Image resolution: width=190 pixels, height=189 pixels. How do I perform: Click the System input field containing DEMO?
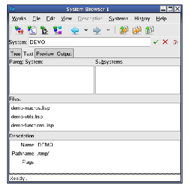pos(90,42)
